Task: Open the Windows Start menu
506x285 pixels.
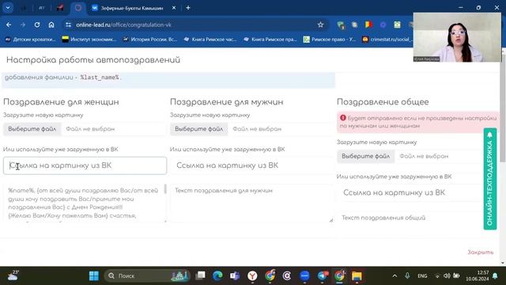Action: point(94,276)
